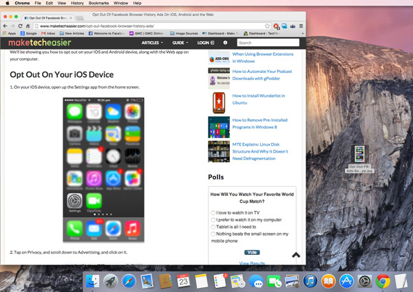Open 'How to Automate Your Podcast Downloads' link
This screenshot has height=292, width=413.
click(x=262, y=75)
